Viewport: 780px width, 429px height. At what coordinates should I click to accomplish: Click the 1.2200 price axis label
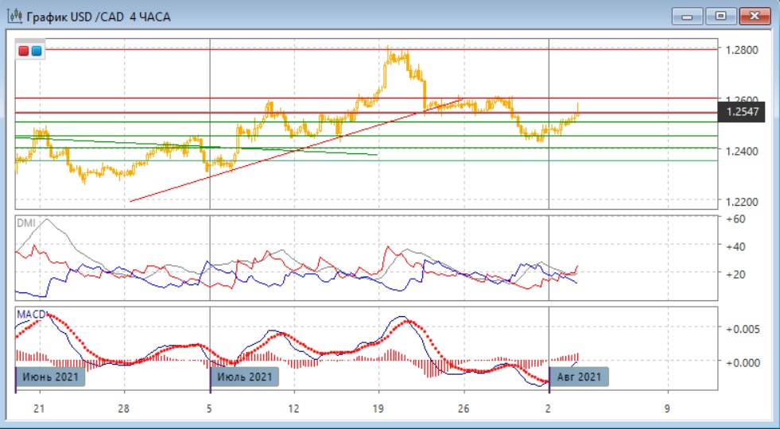(x=740, y=202)
